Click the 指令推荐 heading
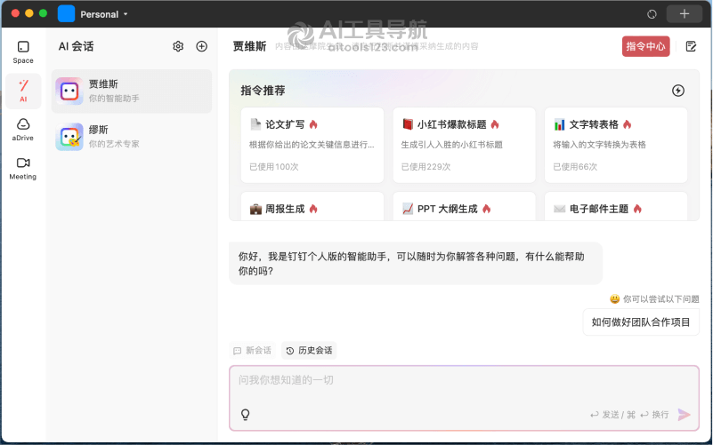This screenshot has width=713, height=445. coord(263,91)
